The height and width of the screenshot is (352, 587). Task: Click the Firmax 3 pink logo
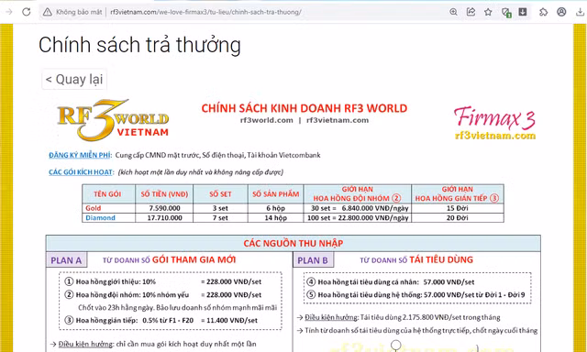(494, 117)
